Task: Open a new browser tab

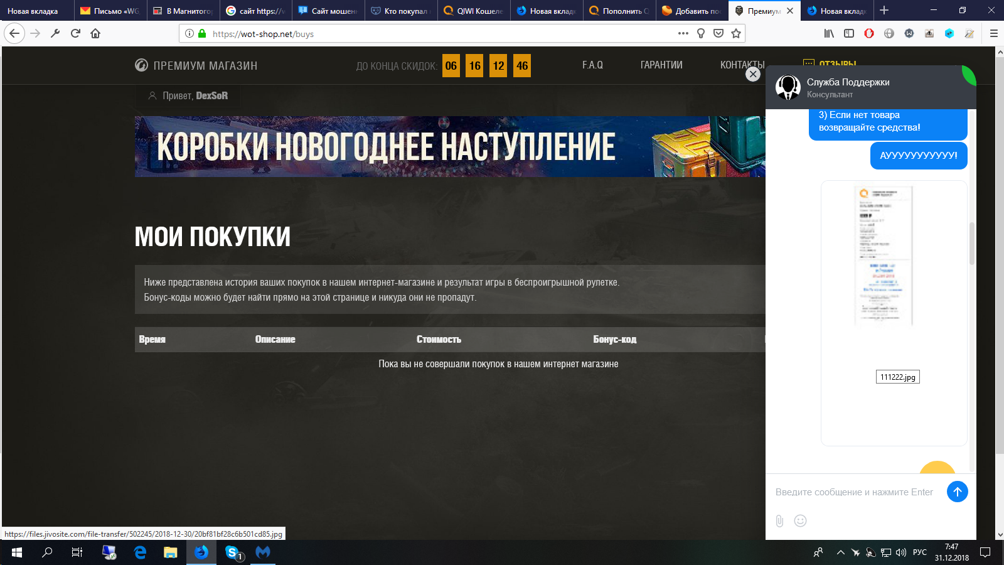Action: pos(884,10)
